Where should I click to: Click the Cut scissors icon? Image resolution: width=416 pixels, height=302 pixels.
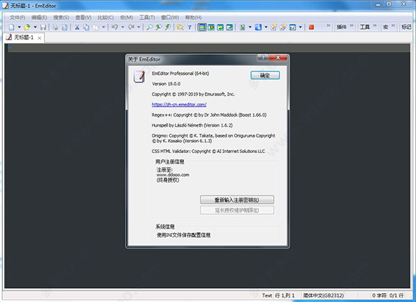pyautogui.click(x=77, y=27)
